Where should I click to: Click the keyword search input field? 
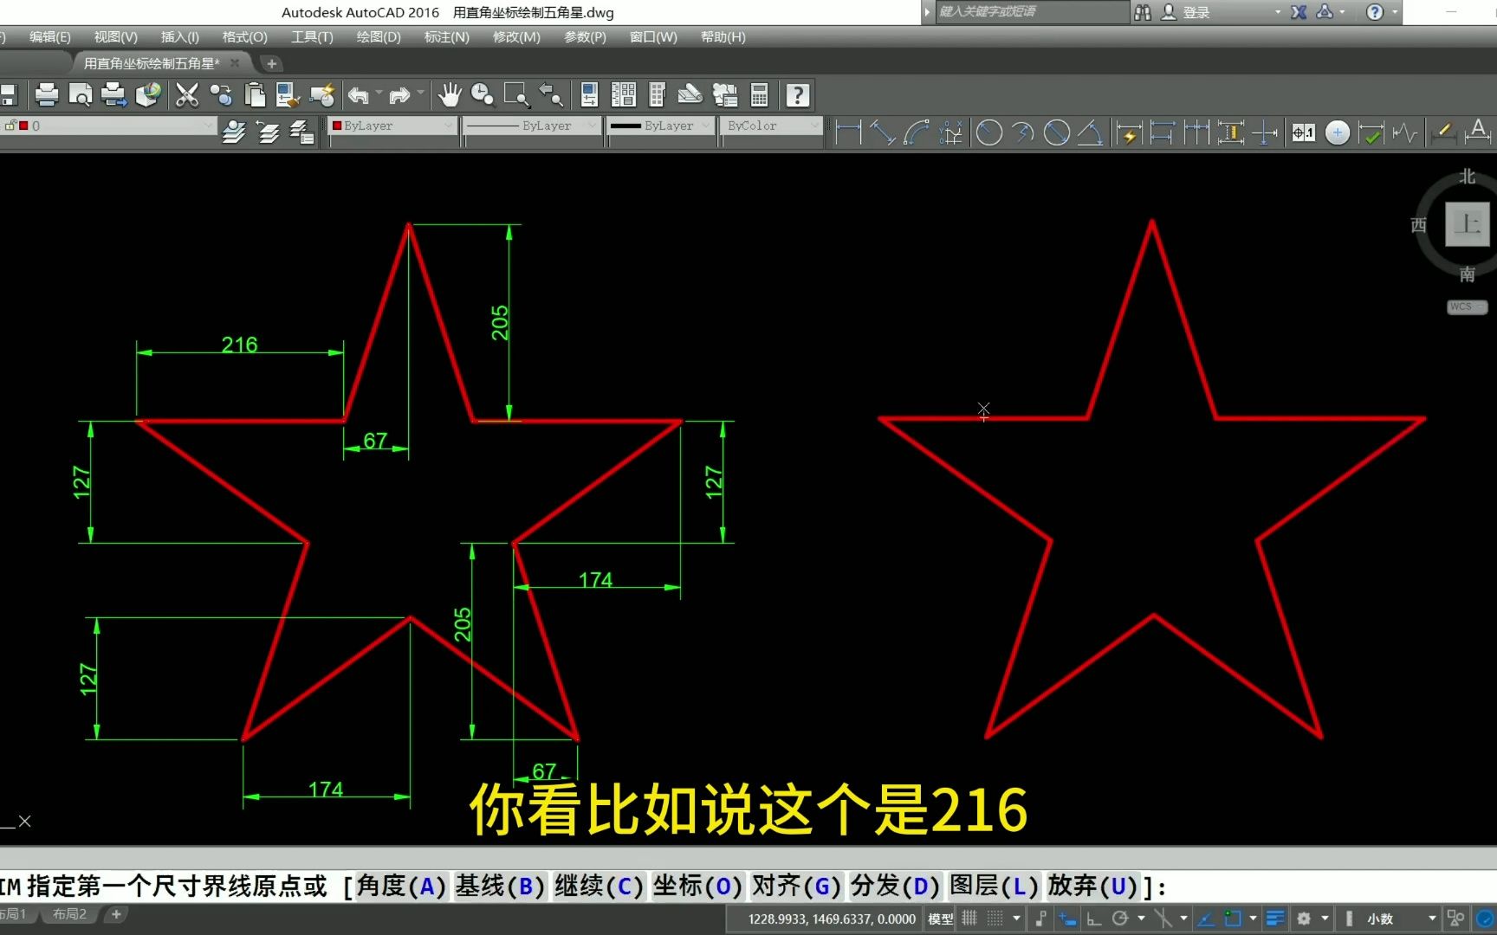point(1032,11)
